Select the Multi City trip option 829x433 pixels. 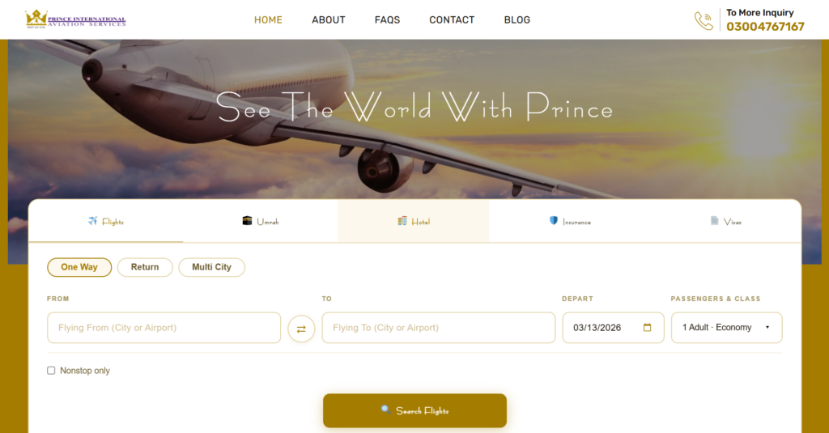pos(211,267)
